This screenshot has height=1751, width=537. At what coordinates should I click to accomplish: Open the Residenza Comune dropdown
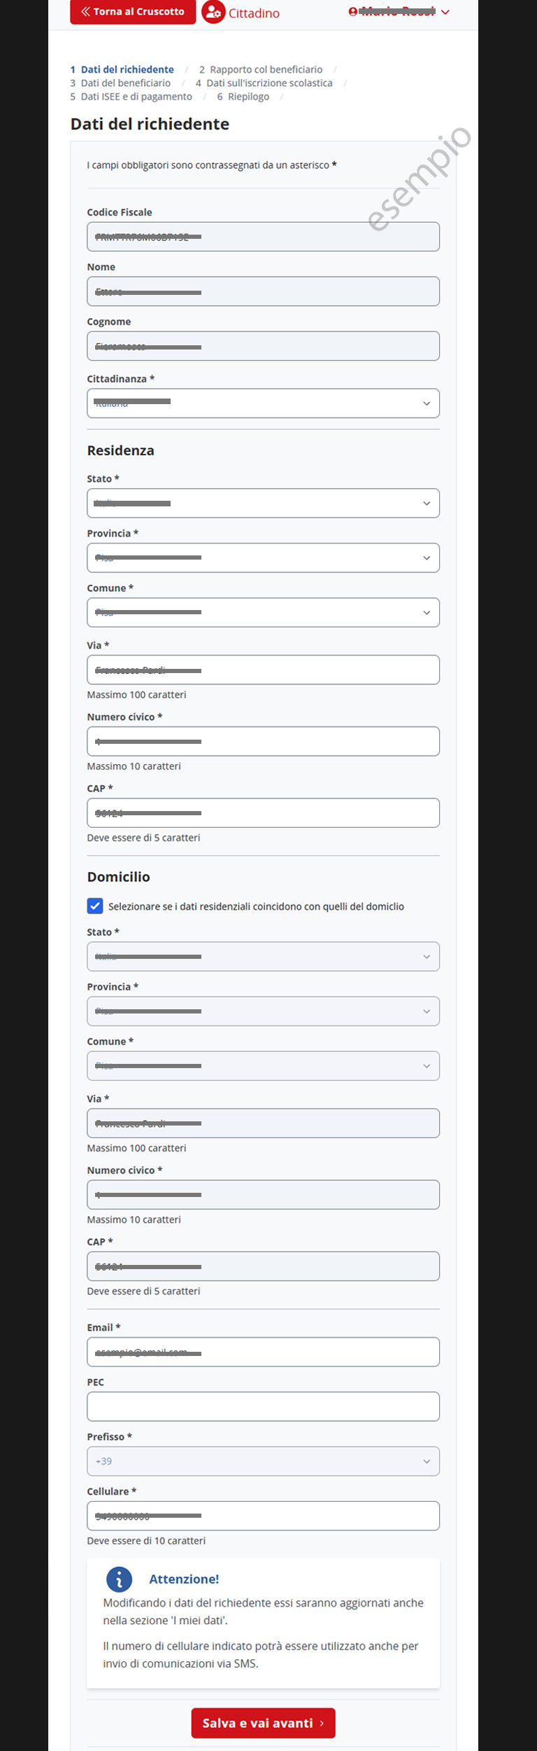263,613
